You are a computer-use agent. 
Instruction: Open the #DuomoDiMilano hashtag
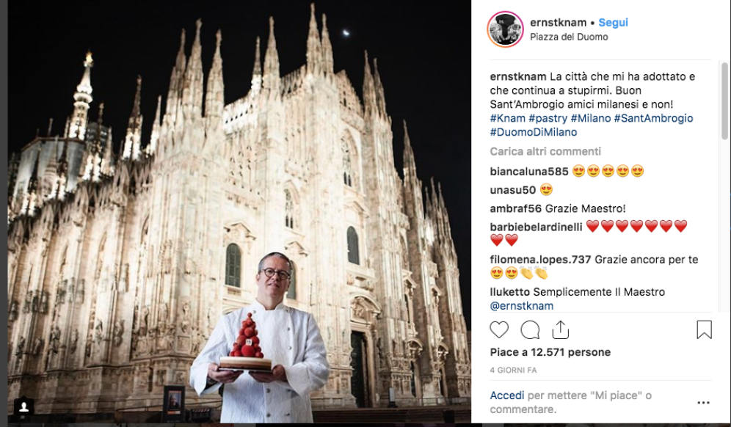(x=534, y=132)
